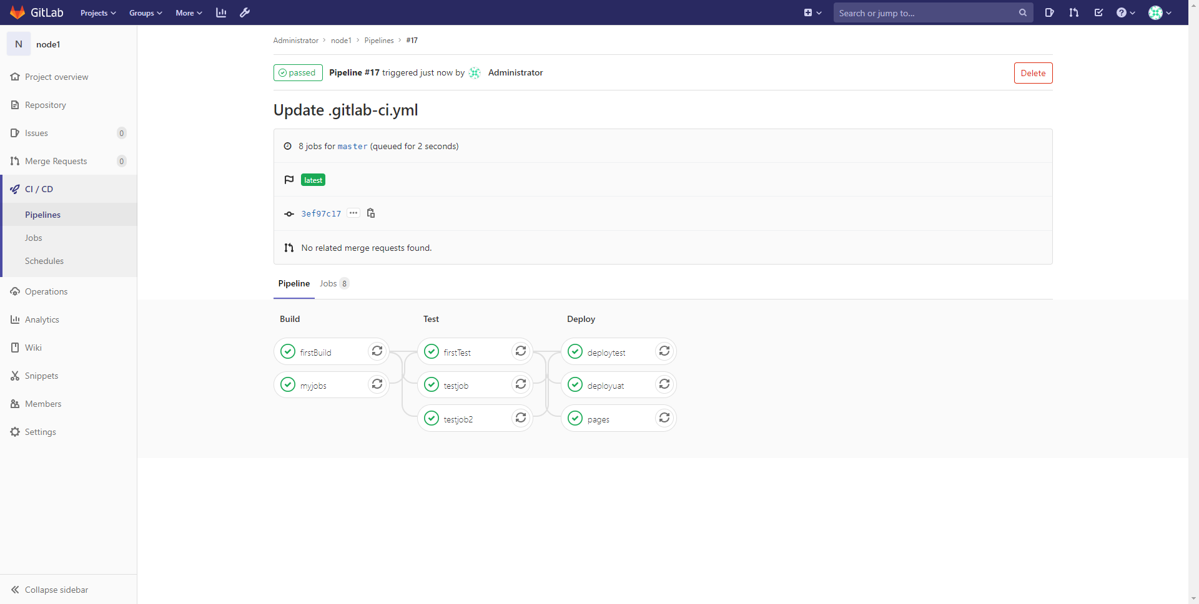The height and width of the screenshot is (604, 1199).
Task: Retry the myjobs job
Action: pyautogui.click(x=377, y=384)
